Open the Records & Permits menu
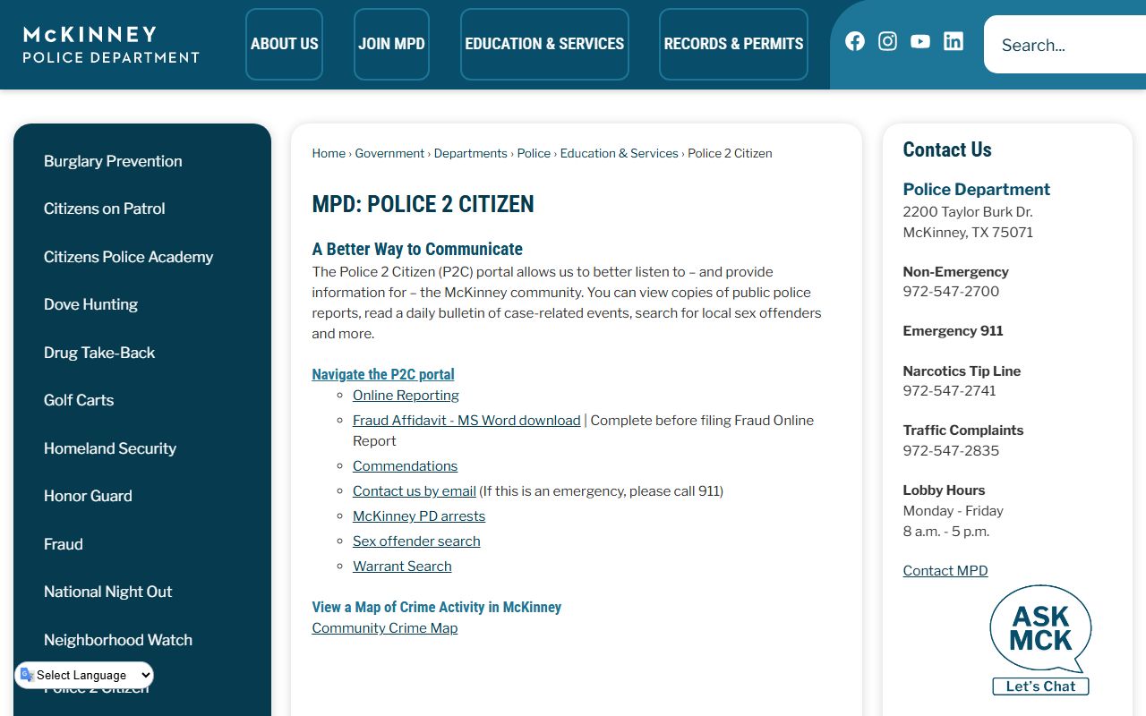The height and width of the screenshot is (716, 1146). 733,44
